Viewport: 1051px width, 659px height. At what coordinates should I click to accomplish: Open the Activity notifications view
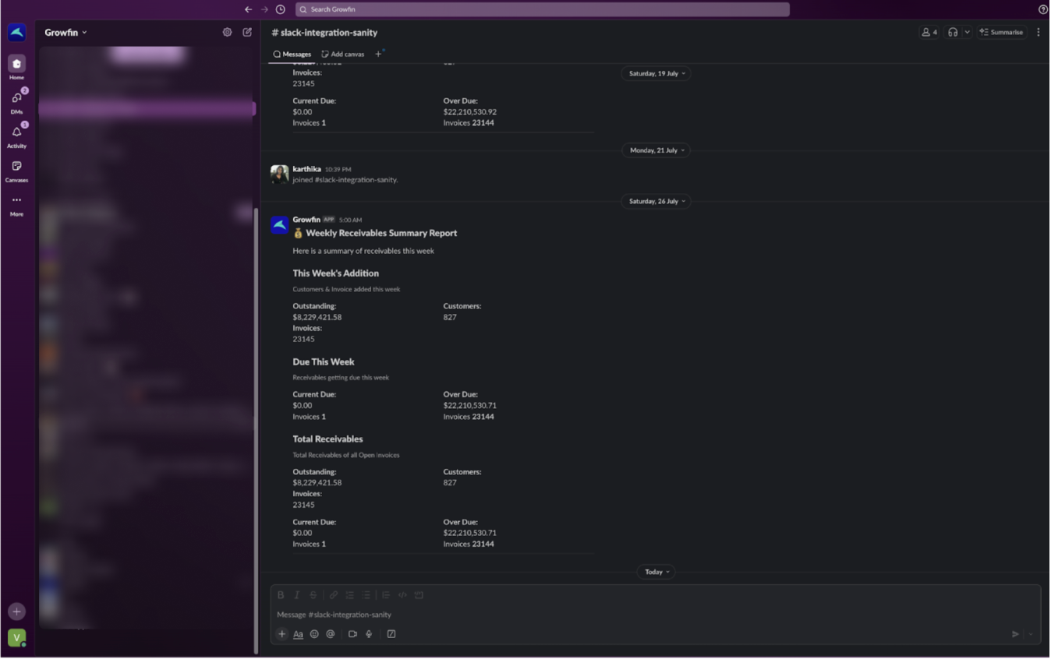tap(16, 136)
